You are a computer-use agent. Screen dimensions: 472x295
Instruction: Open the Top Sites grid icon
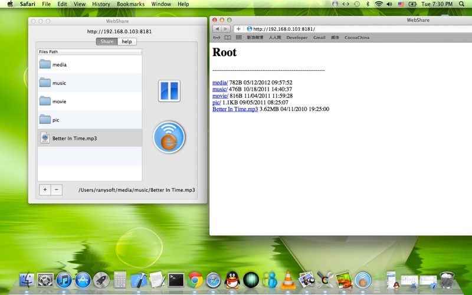click(238, 37)
